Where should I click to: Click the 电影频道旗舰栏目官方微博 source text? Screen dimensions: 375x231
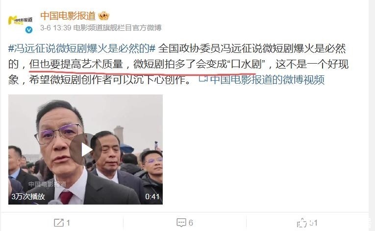point(117,28)
